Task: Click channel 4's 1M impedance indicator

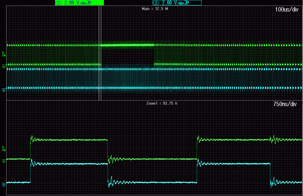Action: [x=187, y=2]
